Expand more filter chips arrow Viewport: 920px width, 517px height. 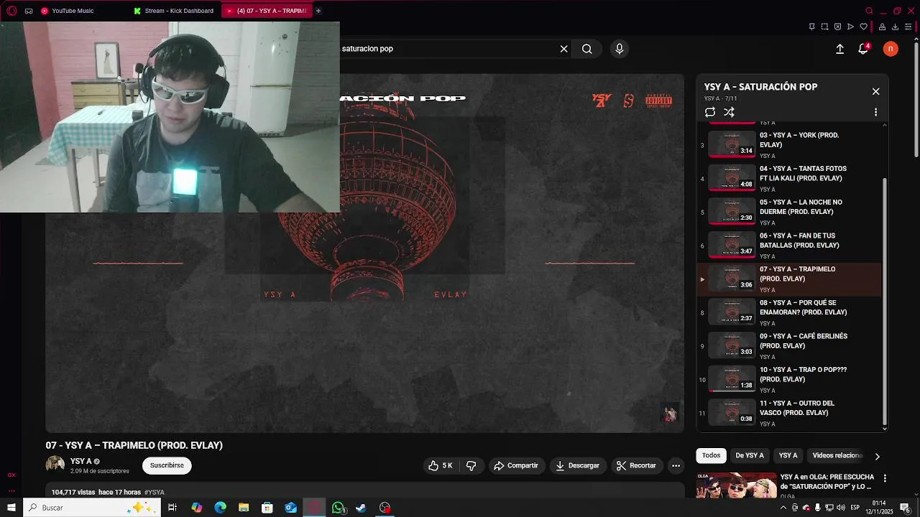tap(877, 456)
